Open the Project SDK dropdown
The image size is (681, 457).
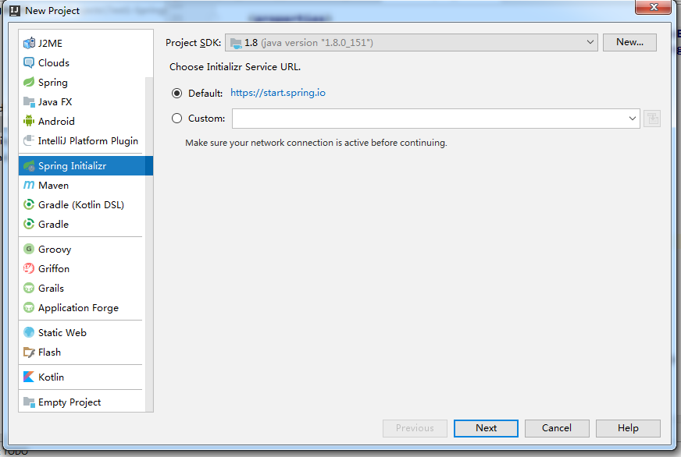click(x=411, y=42)
